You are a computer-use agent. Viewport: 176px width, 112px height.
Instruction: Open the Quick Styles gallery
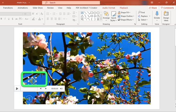click(x=114, y=16)
